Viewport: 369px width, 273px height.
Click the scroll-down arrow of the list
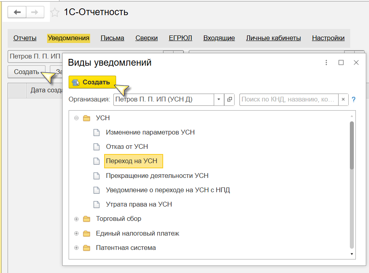click(x=351, y=254)
